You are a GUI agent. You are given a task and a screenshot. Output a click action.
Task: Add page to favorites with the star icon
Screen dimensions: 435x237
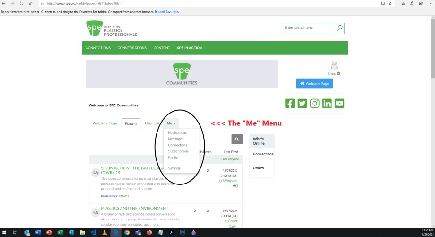click(391, 4)
